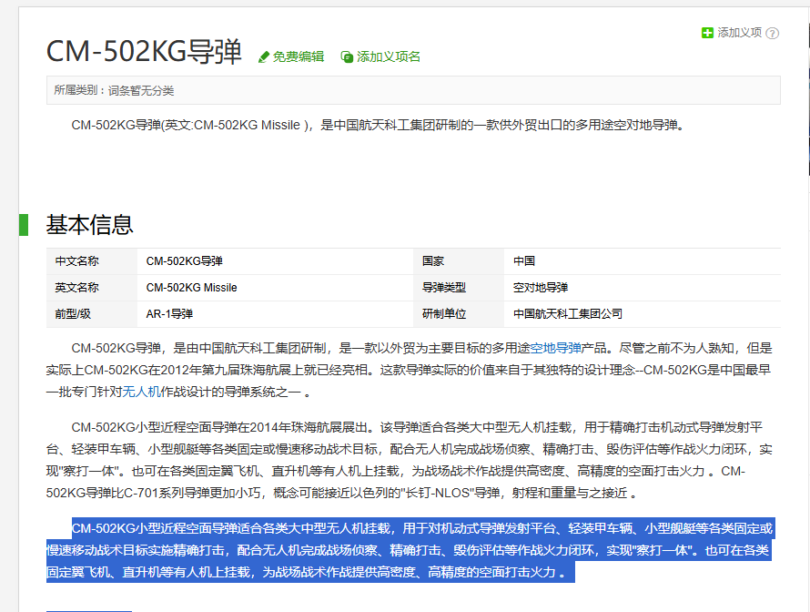Select the 中国 table value

[524, 261]
